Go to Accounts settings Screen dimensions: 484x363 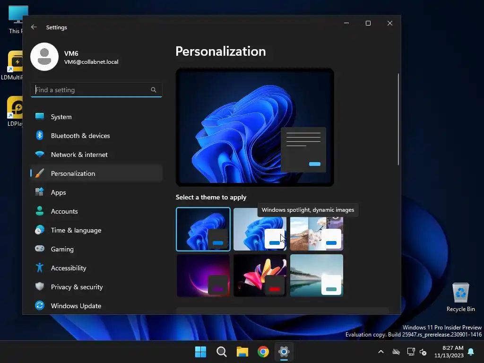point(96,211)
